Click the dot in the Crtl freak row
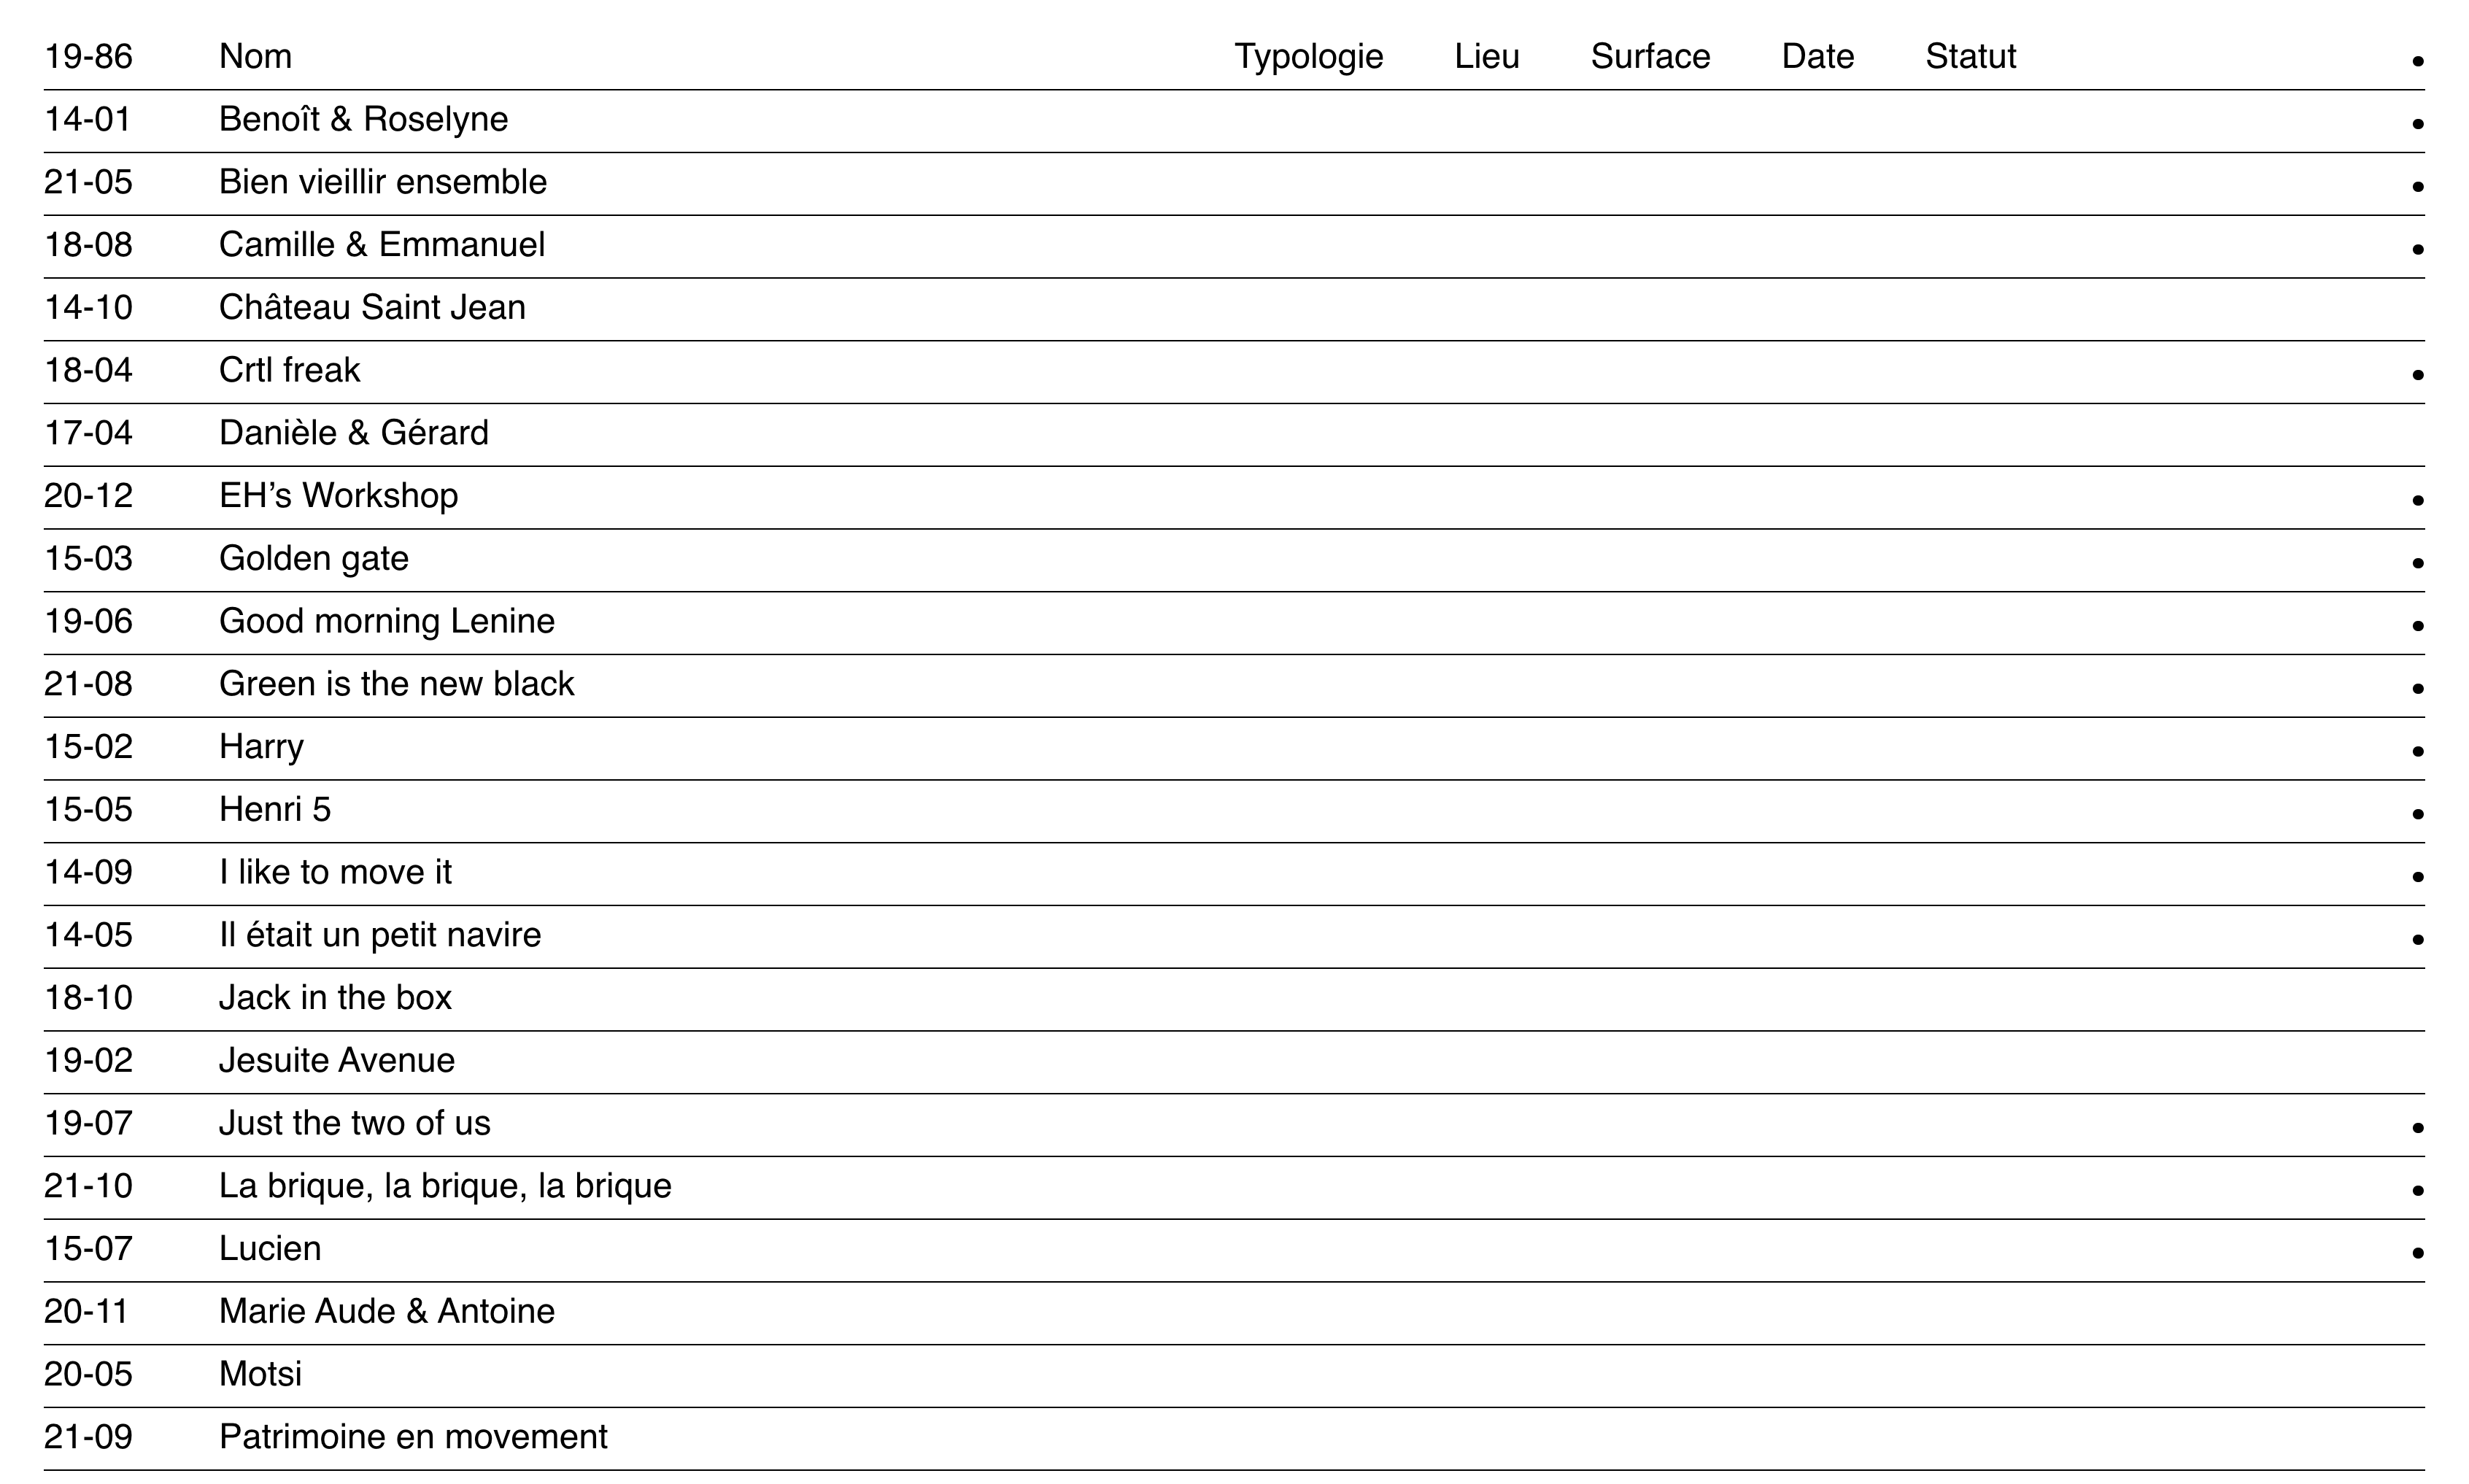Screen dimensions: 2469x1484 coord(2417,375)
